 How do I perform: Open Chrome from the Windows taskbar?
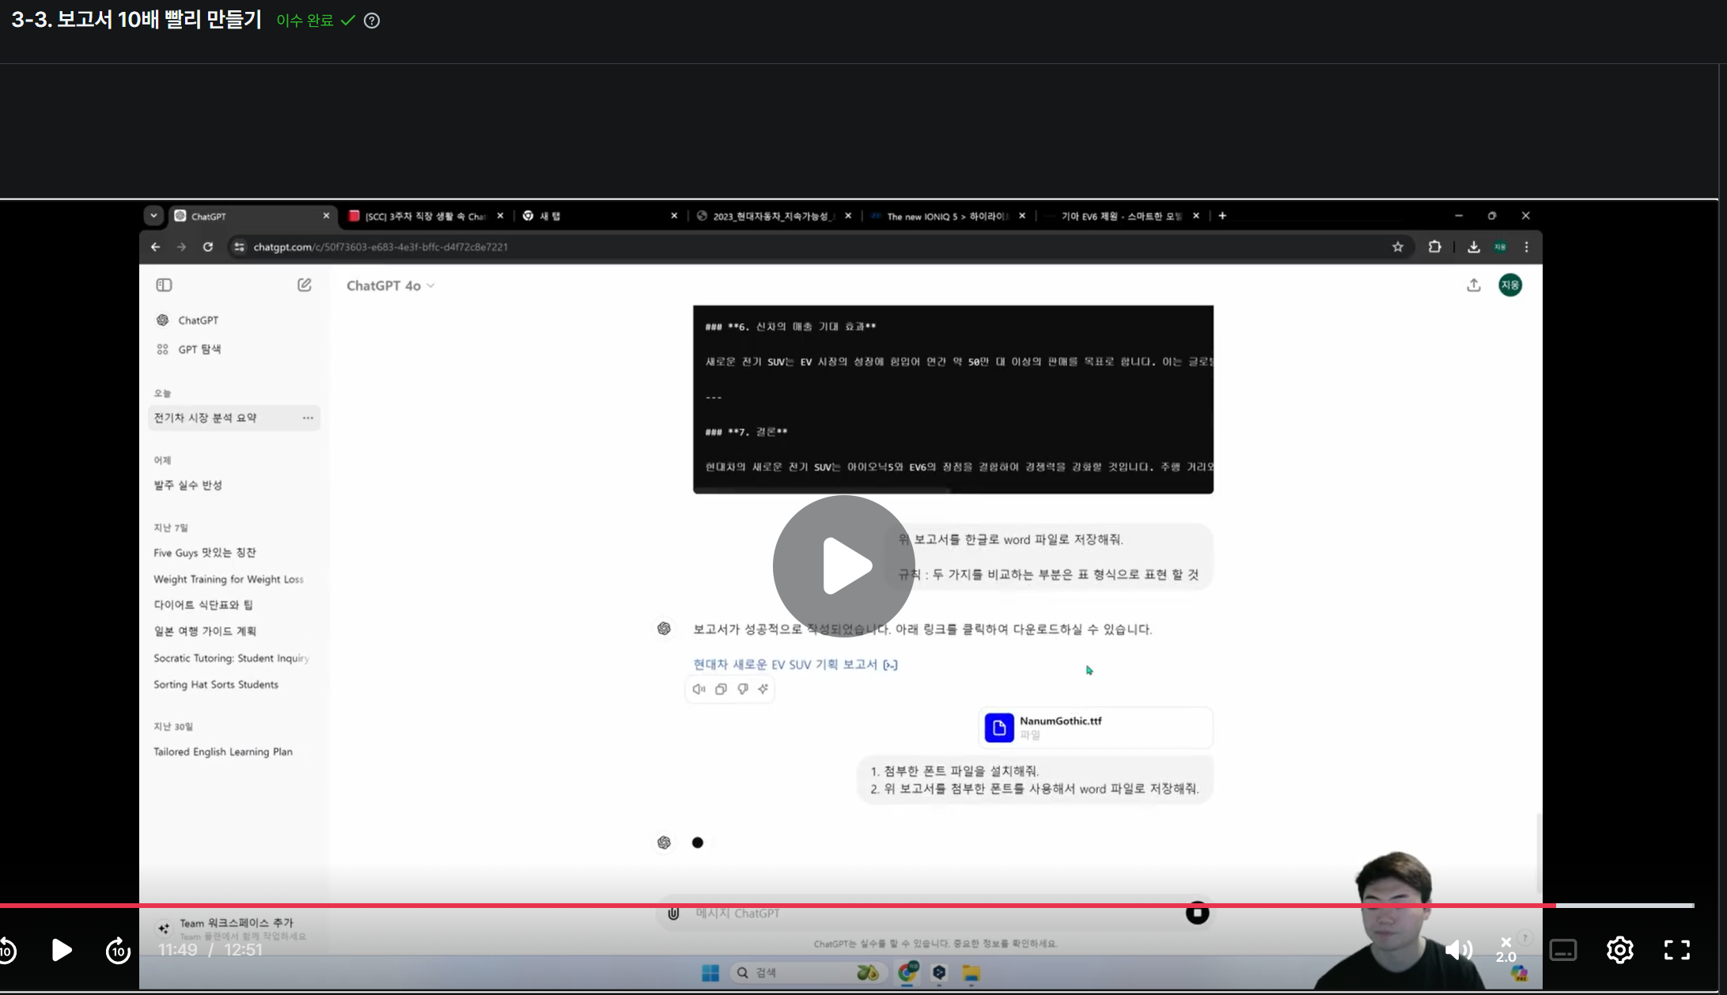[x=907, y=973]
